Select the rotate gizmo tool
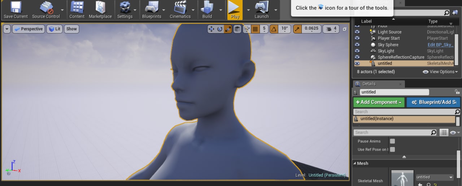Screen dimensions: 462x186 (x=219, y=29)
